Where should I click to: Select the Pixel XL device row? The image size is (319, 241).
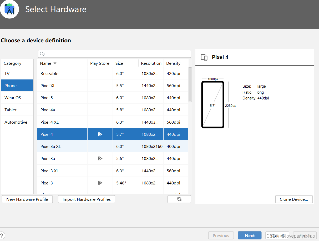[113, 86]
